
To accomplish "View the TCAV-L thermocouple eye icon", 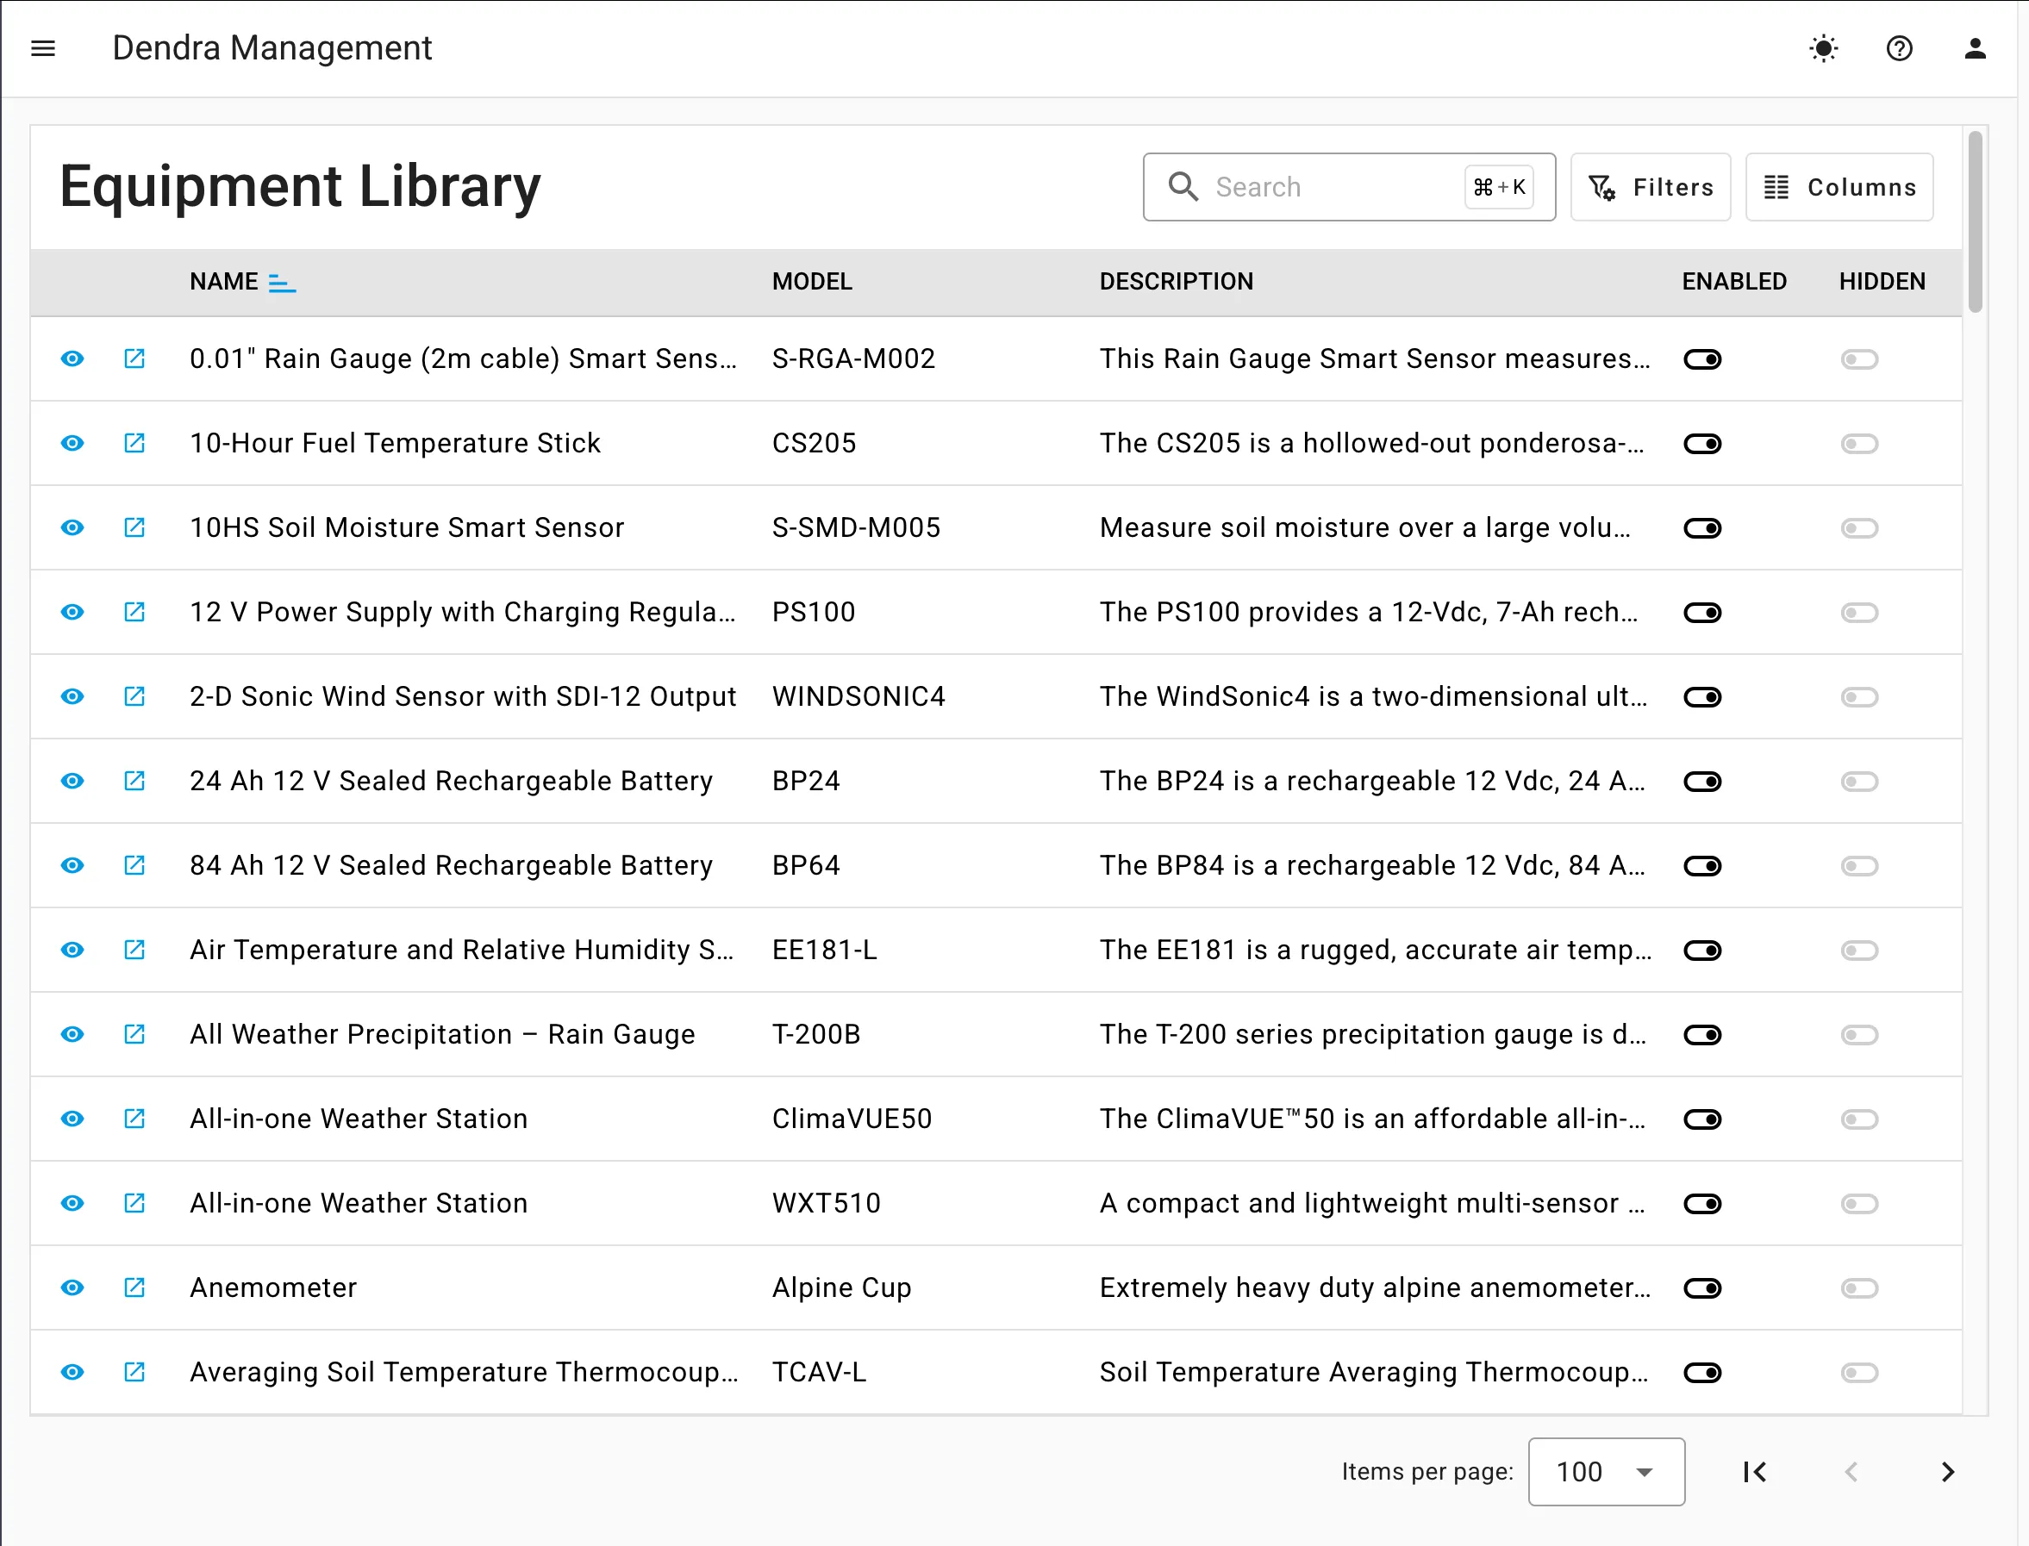I will (72, 1372).
